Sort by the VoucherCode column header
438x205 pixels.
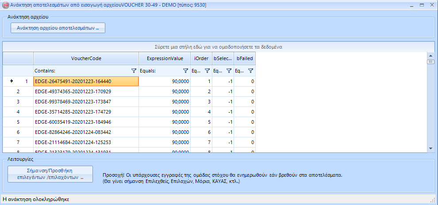tap(86, 58)
